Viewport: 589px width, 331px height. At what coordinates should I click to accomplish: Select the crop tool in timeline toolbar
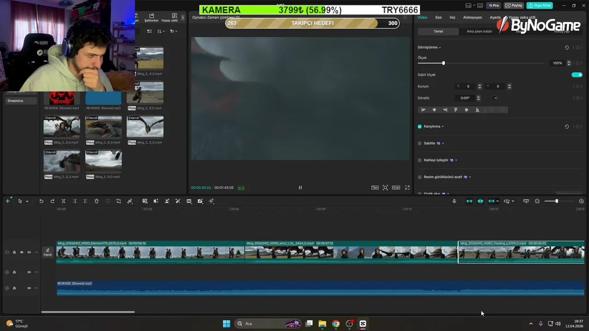tap(119, 201)
